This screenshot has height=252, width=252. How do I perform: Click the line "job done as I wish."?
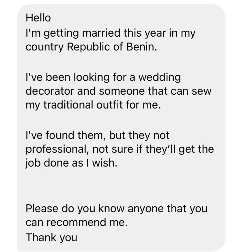[72, 163]
